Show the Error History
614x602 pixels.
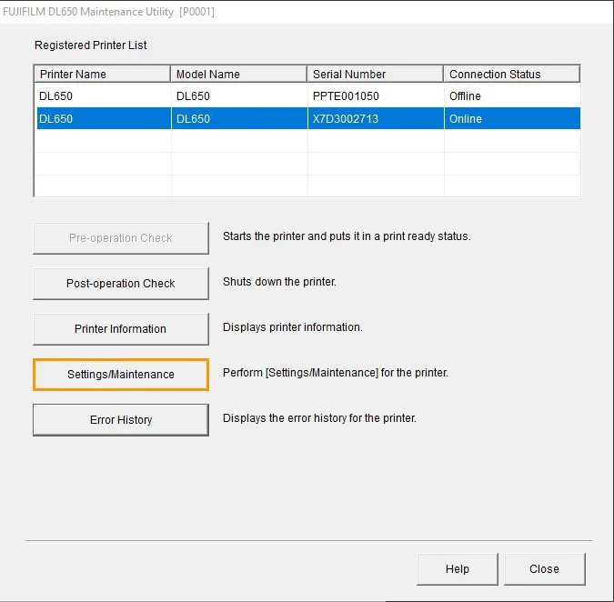(121, 419)
